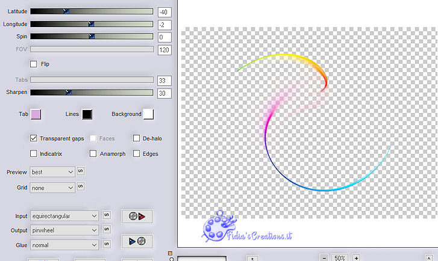
Task: Click the S button next to Input
Action: coord(106,215)
